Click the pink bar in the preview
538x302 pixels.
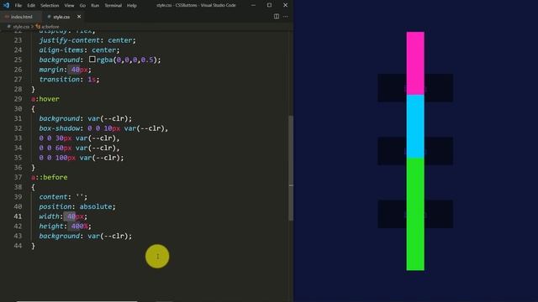(x=415, y=64)
